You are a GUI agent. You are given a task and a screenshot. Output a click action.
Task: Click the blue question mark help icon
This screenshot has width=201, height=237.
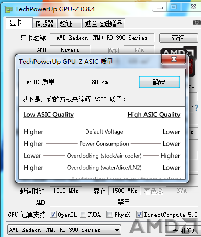point(196,108)
